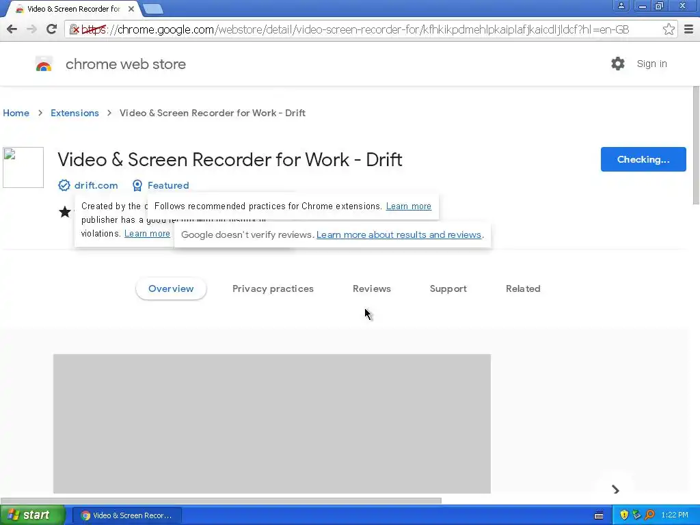
Task: Click the network connection tray icon
Action: tap(636, 515)
